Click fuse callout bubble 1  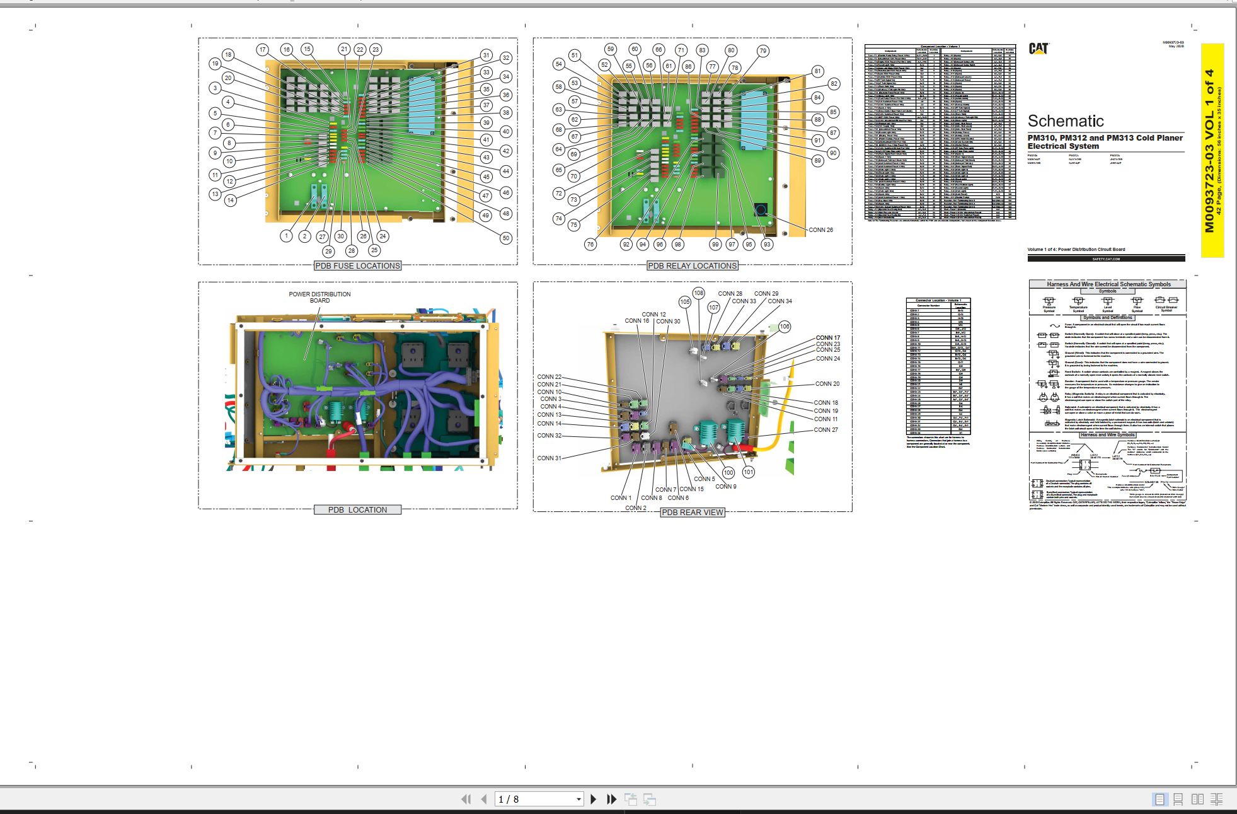[x=286, y=236]
